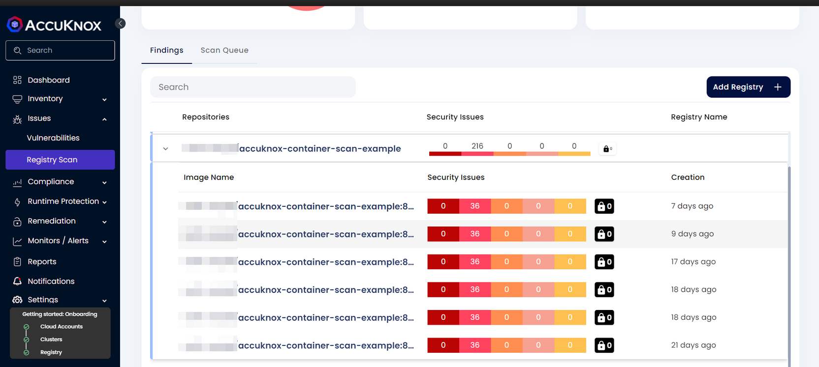The width and height of the screenshot is (819, 367).
Task: Click Clusters onboarding checkmark step
Action: (x=27, y=339)
